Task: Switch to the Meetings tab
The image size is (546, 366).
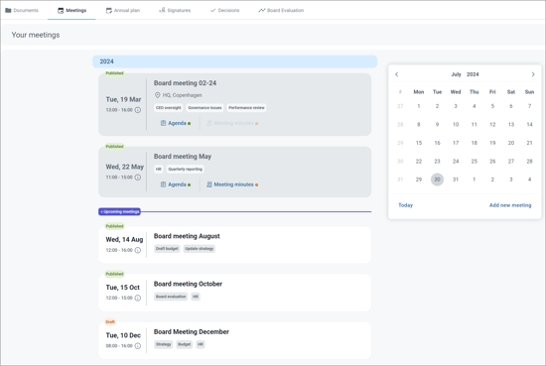Action: (71, 11)
